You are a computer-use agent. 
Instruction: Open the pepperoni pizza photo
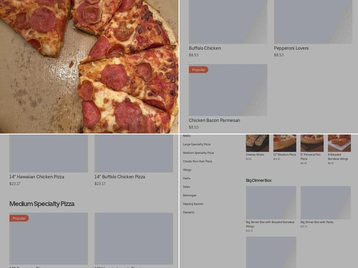89,67
